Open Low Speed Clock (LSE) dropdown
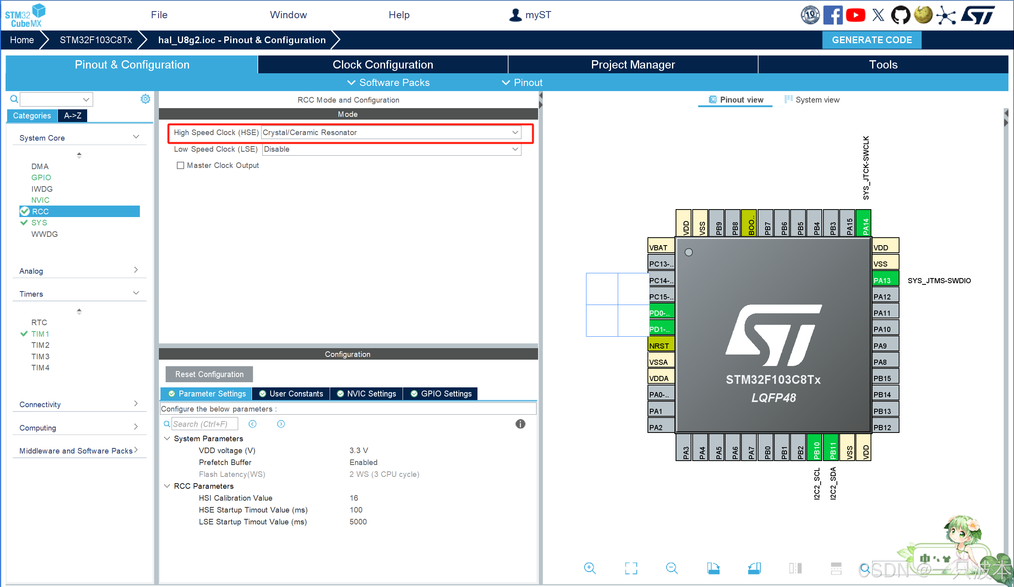Image resolution: width=1014 pixels, height=587 pixels. (391, 149)
